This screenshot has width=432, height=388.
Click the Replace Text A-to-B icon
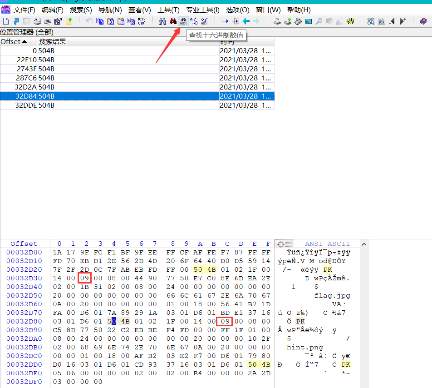coord(194,21)
